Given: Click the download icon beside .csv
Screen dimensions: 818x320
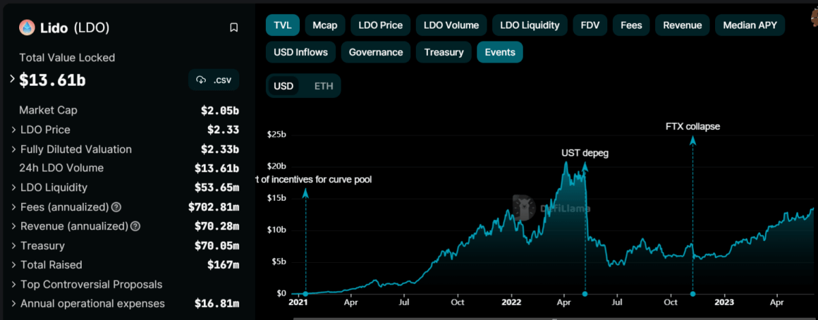Looking at the screenshot, I should pyautogui.click(x=201, y=80).
